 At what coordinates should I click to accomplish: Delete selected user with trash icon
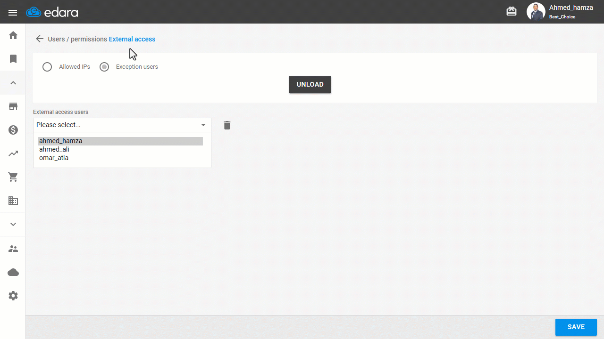[227, 125]
